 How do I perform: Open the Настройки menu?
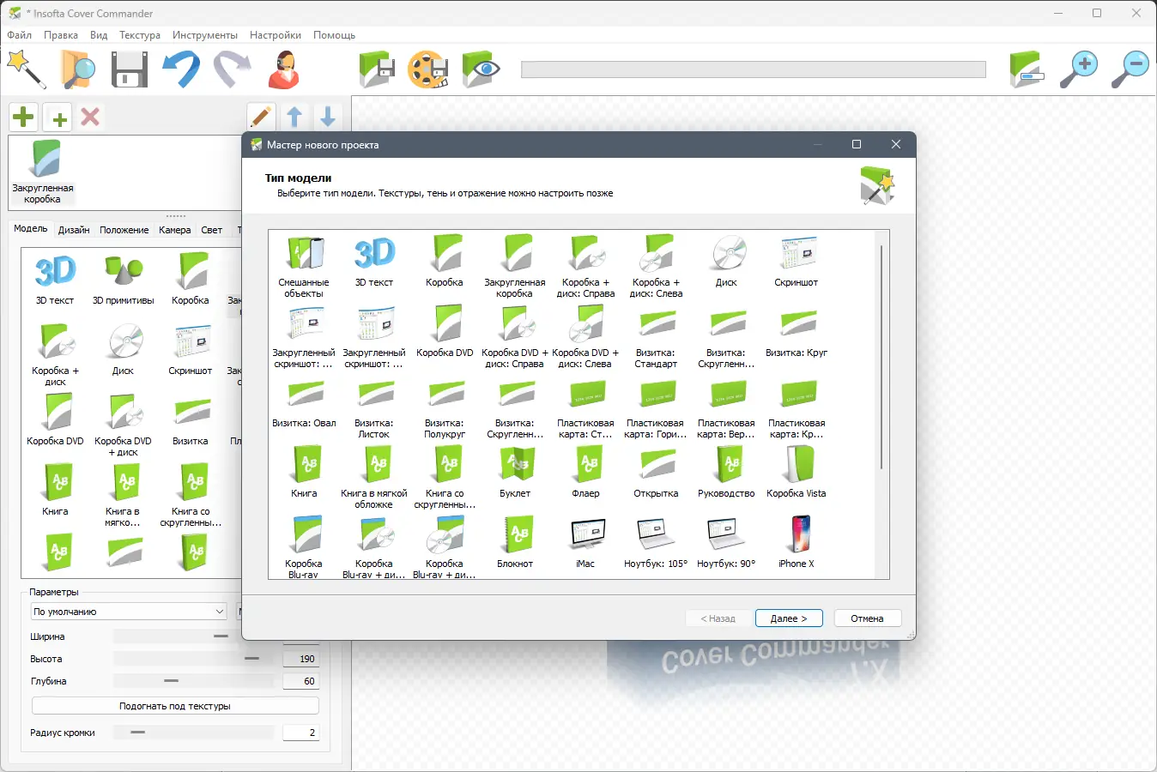(276, 35)
